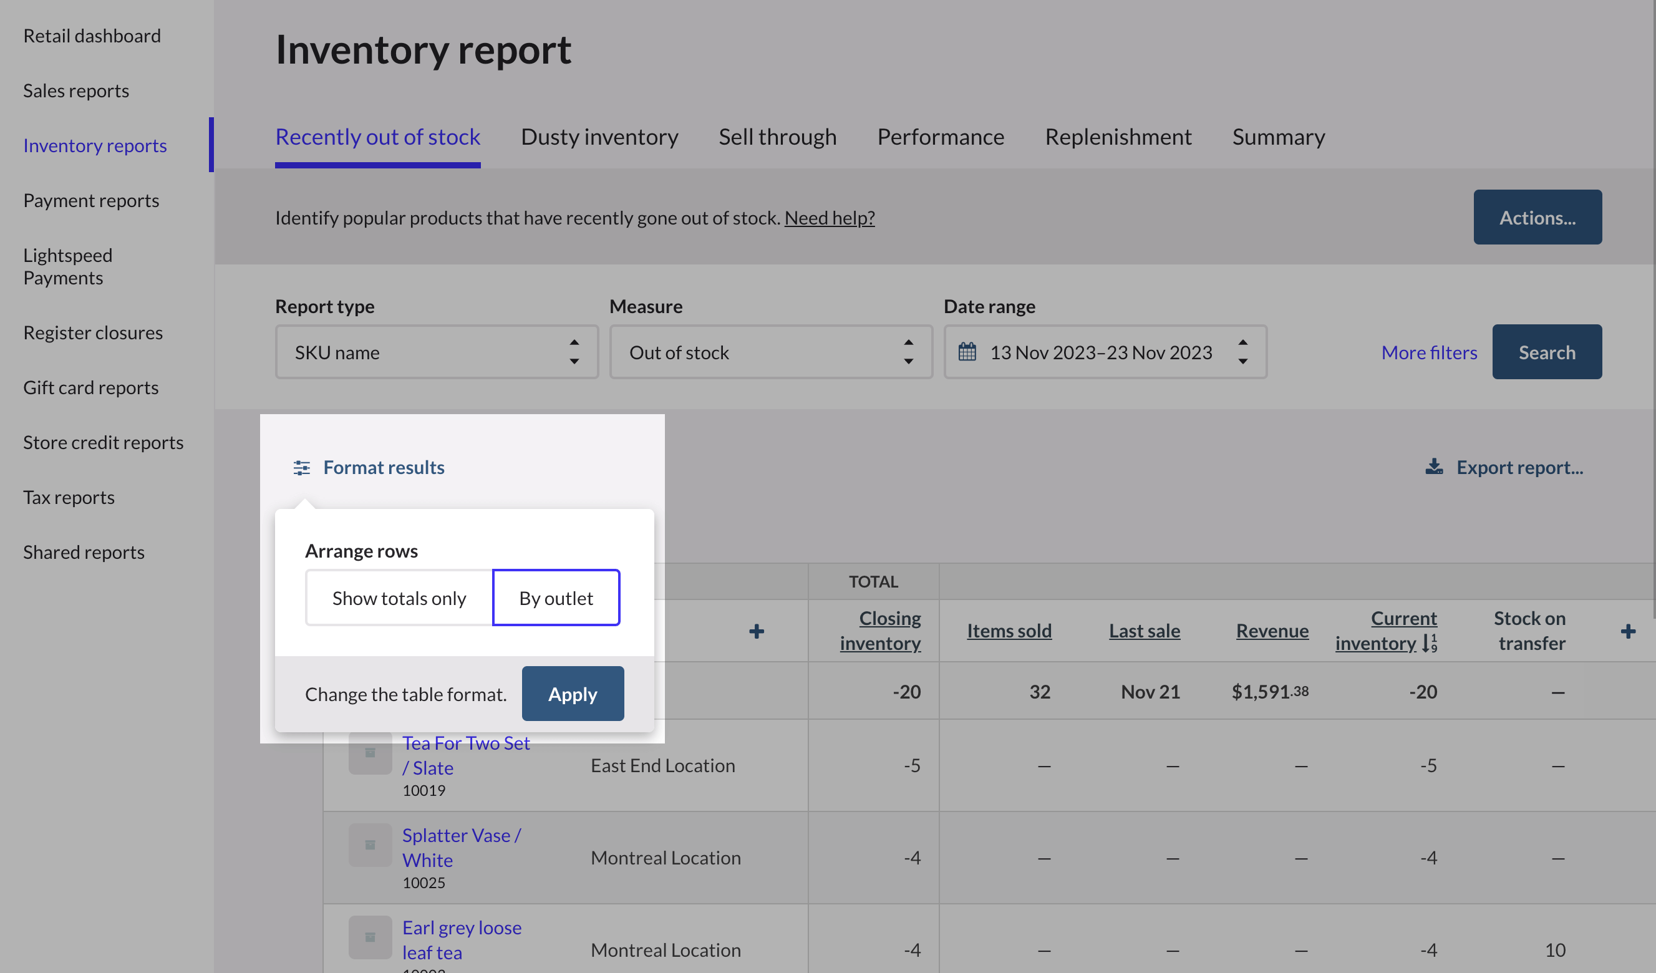Click Montreal Location in Splatter Vase row
This screenshot has height=973, width=1656.
point(666,858)
